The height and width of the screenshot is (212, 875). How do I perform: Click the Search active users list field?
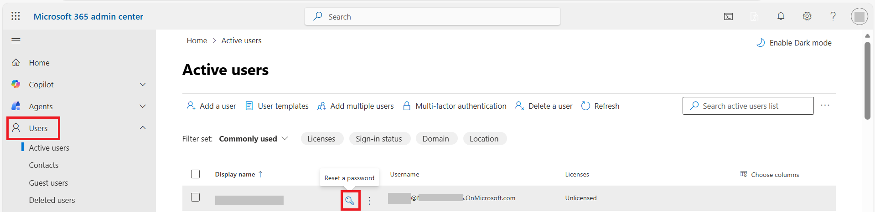748,106
